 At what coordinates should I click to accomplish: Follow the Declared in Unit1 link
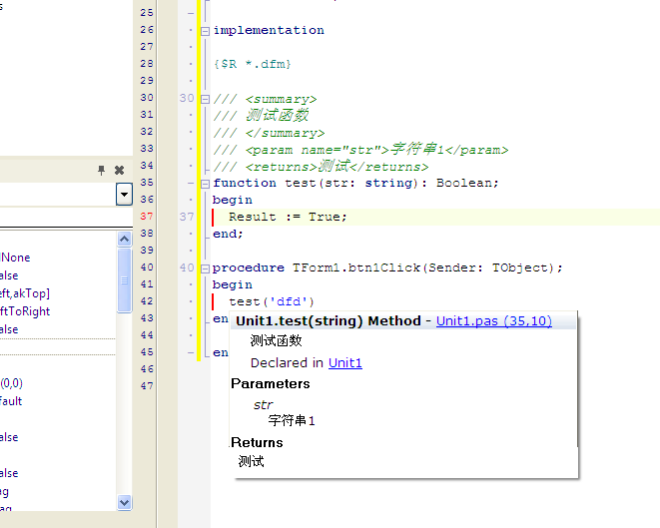coord(344,363)
